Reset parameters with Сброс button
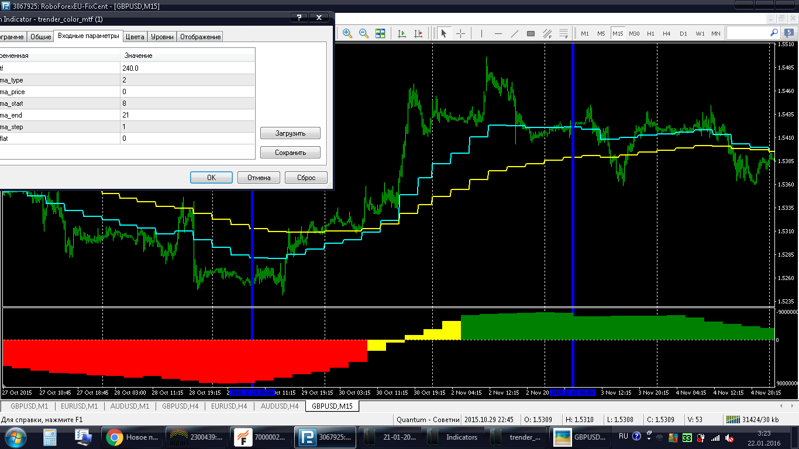The height and width of the screenshot is (449, 799). 306,178
